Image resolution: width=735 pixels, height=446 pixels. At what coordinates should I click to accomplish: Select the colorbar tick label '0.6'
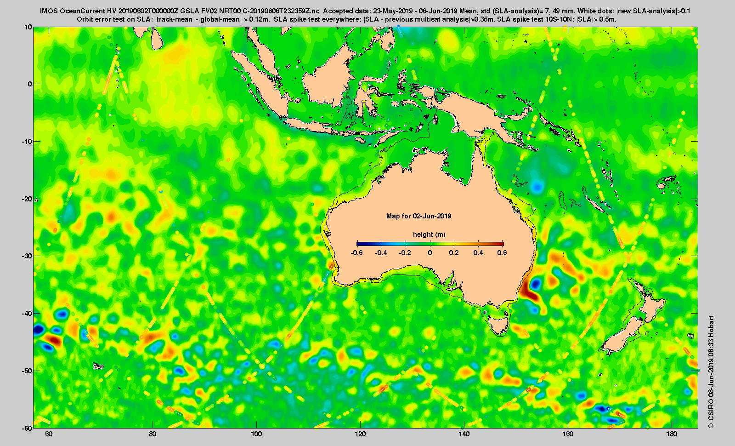[502, 253]
